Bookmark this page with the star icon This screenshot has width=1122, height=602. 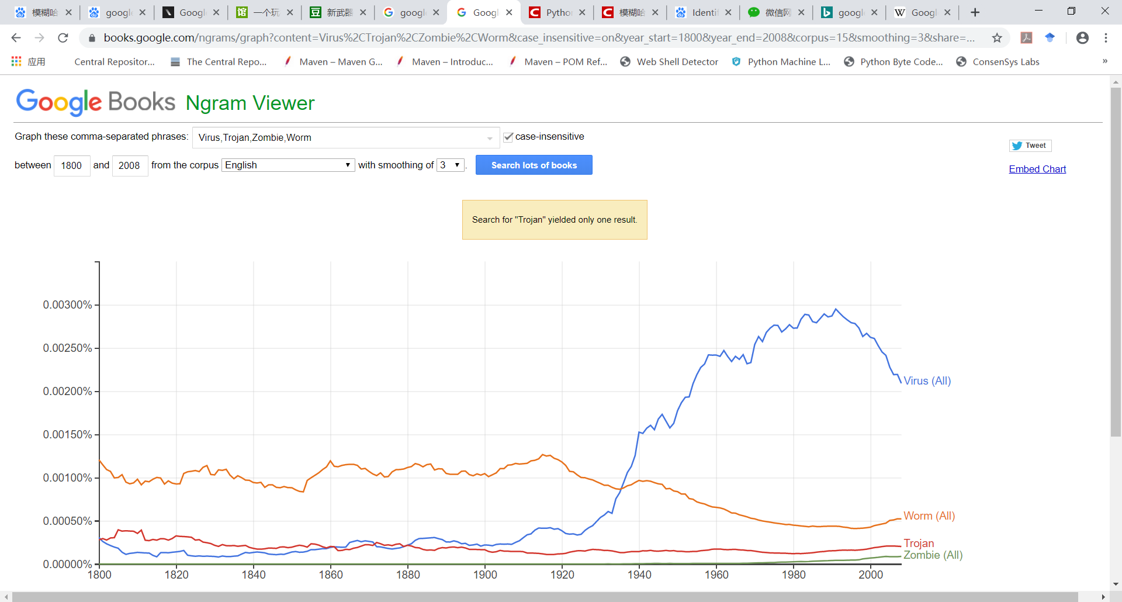click(997, 38)
